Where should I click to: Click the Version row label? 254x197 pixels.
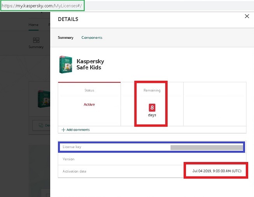point(68,159)
